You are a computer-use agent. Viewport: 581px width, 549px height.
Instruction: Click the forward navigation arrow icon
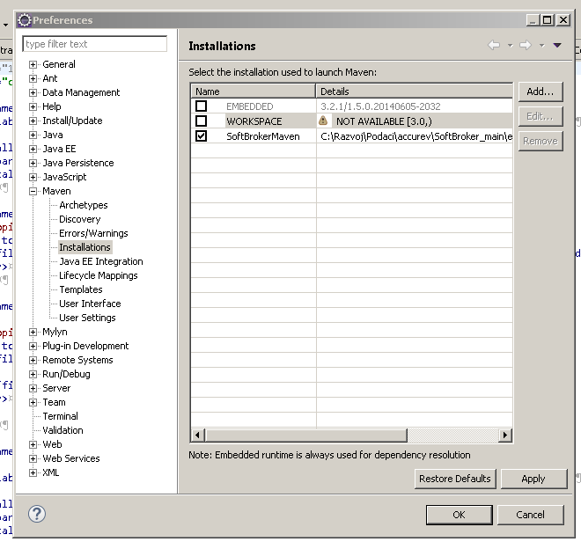coord(526,46)
